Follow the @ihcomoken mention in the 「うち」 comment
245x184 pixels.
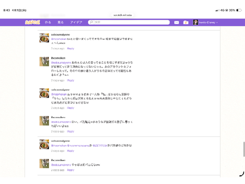[59, 94]
